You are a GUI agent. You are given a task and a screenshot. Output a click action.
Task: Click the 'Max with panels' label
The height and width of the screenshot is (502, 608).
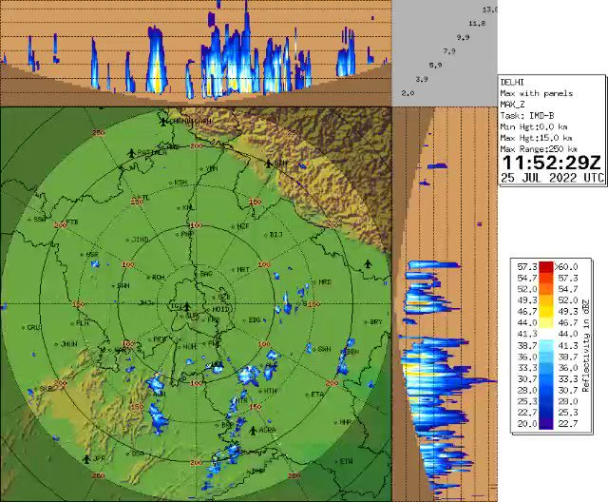(x=536, y=93)
